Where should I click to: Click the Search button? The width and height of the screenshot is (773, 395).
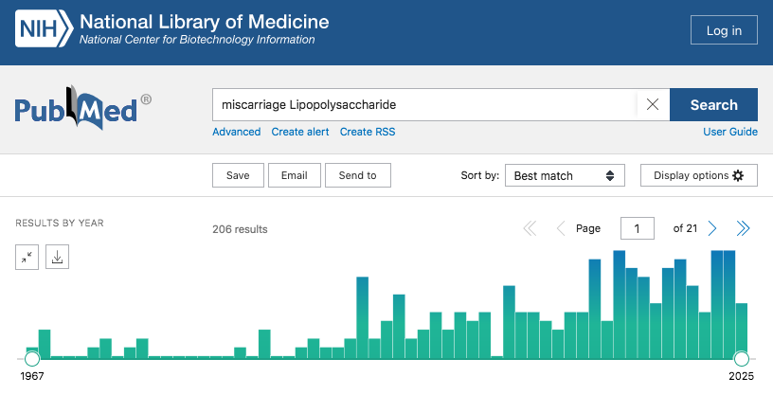tap(713, 104)
